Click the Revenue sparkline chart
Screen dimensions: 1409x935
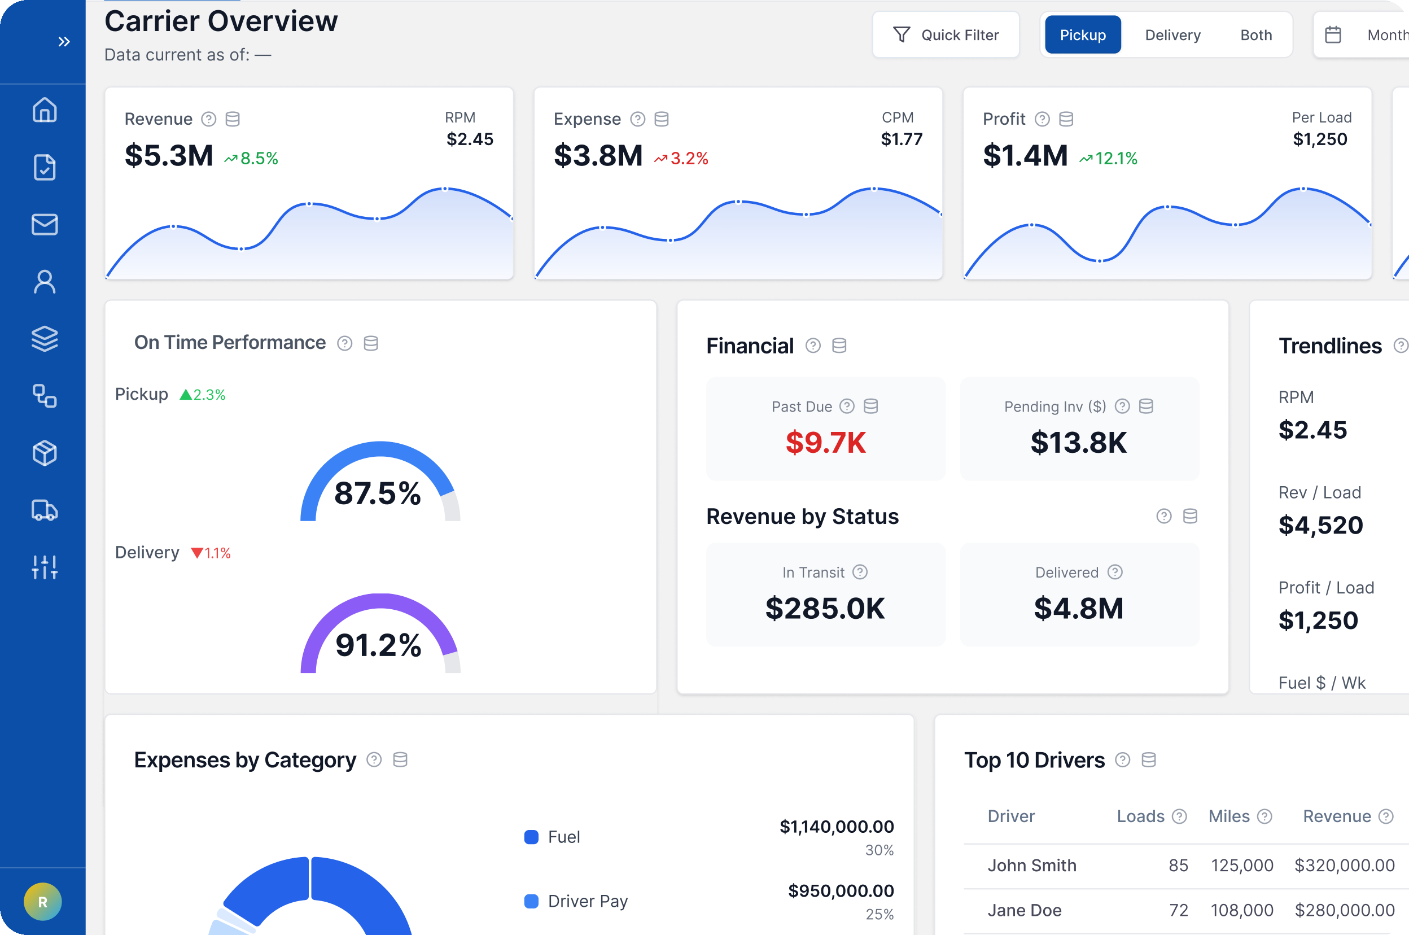pyautogui.click(x=309, y=233)
